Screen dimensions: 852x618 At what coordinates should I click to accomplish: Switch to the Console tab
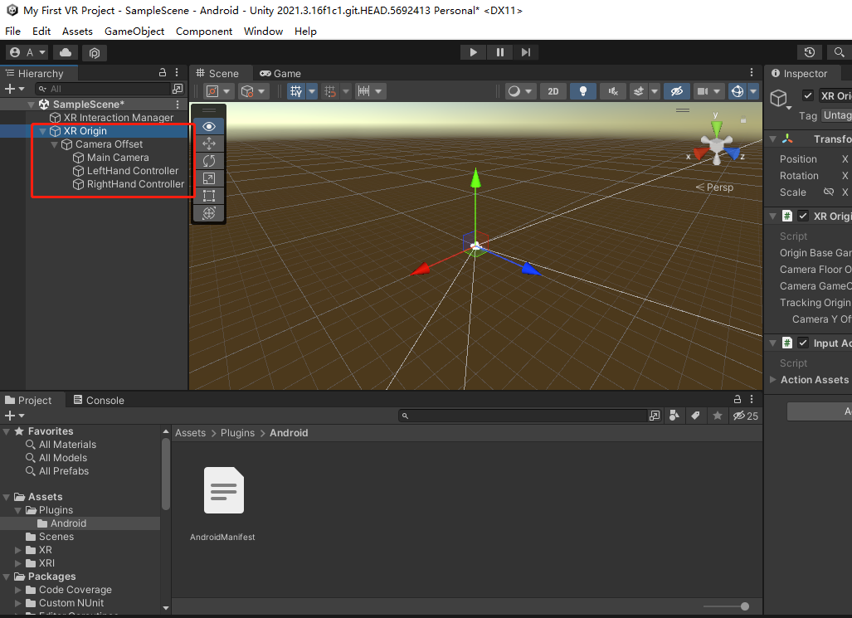(98, 400)
